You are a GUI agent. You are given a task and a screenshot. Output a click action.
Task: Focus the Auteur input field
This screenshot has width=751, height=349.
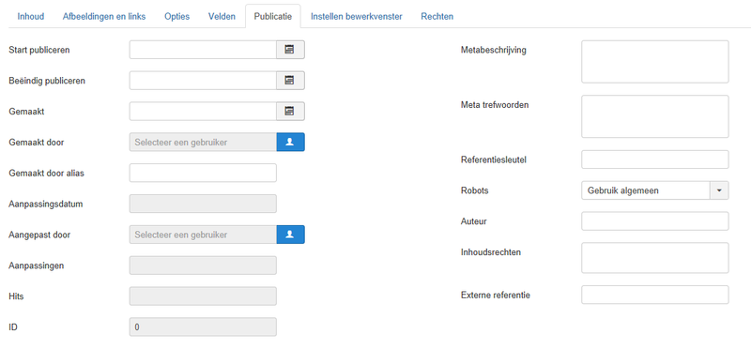654,221
